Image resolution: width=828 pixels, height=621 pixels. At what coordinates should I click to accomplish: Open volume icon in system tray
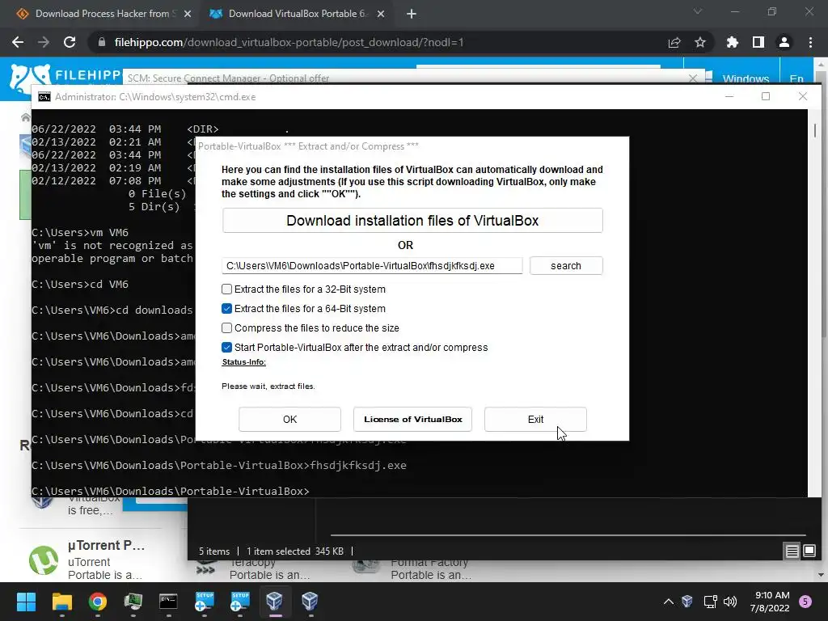point(730,602)
